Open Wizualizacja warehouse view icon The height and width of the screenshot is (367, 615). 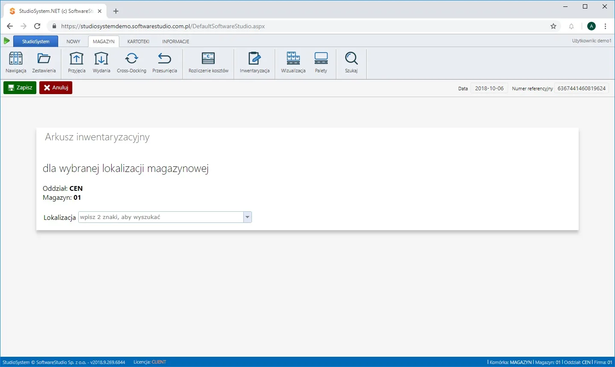(x=293, y=63)
